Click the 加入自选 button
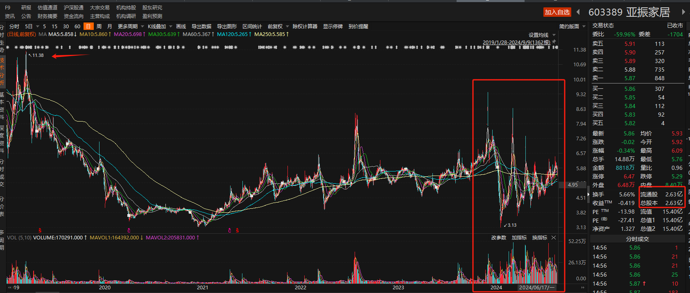Viewport: 690px width, 293px height. 557,12
